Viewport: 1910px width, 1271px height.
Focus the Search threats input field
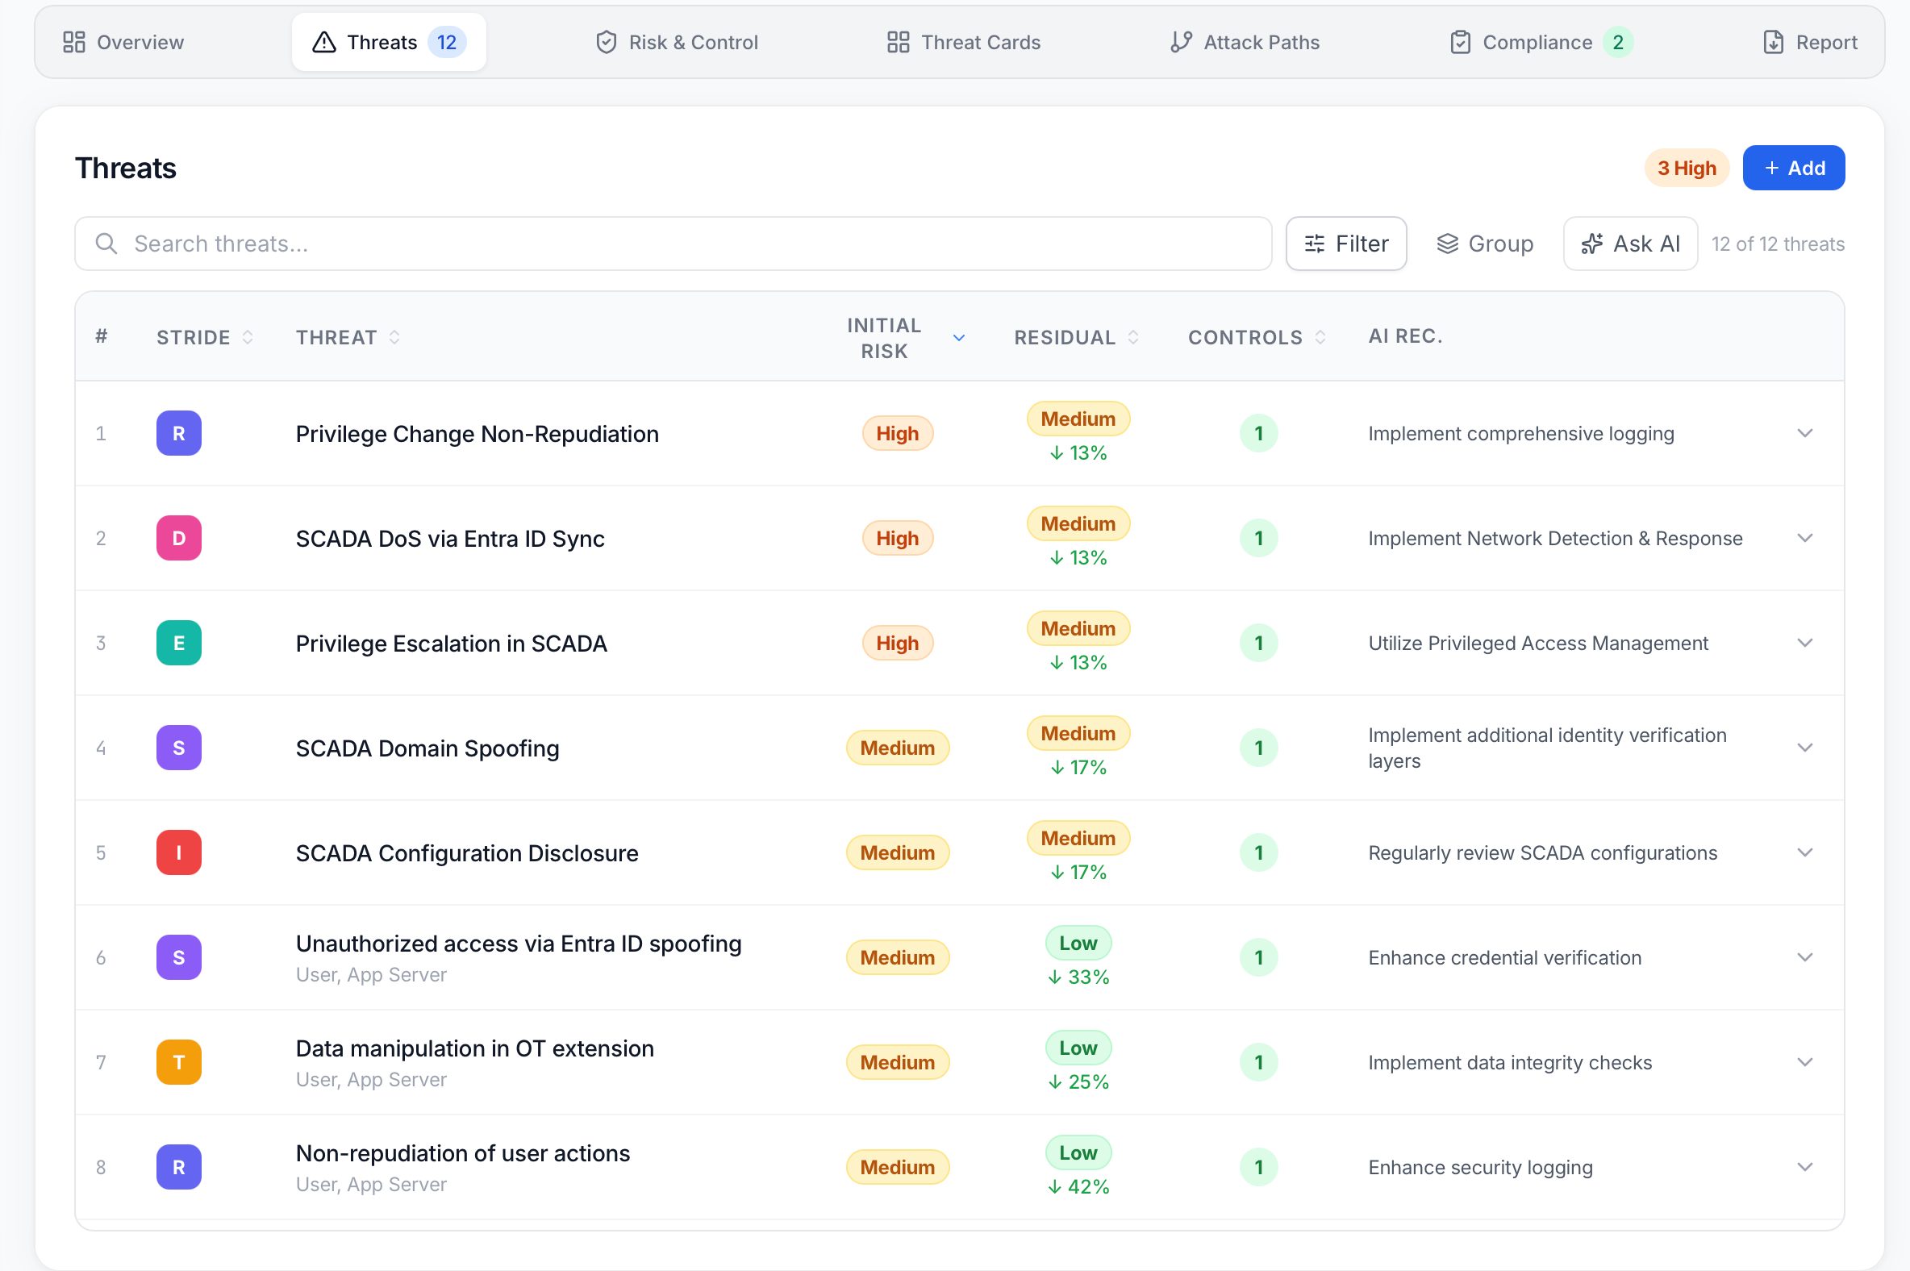673,244
